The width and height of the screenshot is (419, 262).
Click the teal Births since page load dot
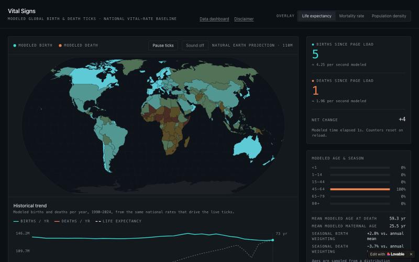313,45
